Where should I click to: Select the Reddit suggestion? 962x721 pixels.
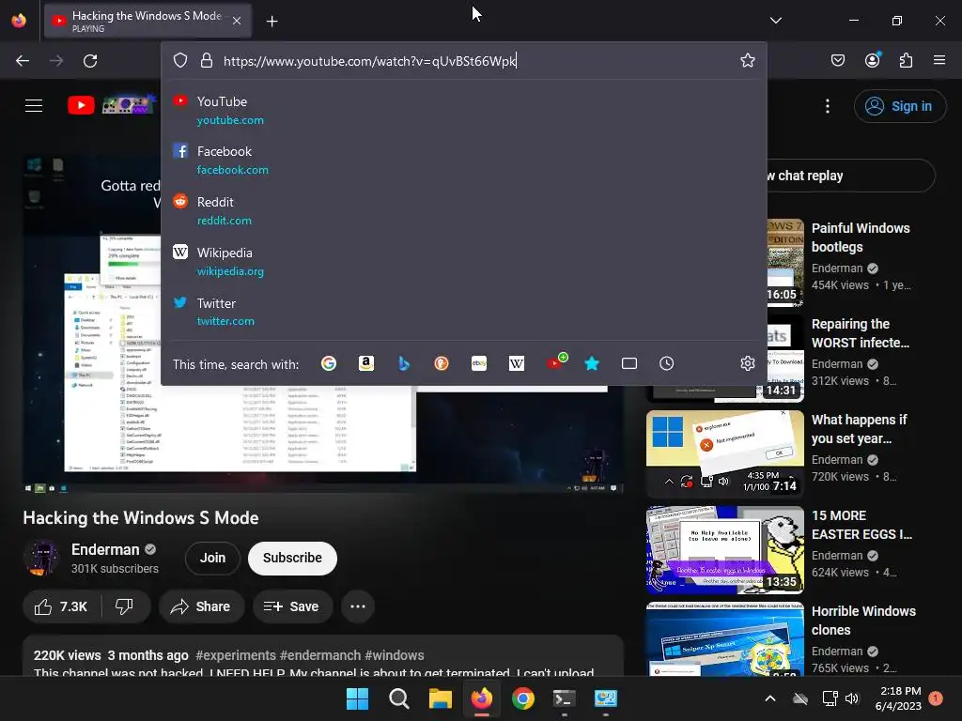[464, 210]
